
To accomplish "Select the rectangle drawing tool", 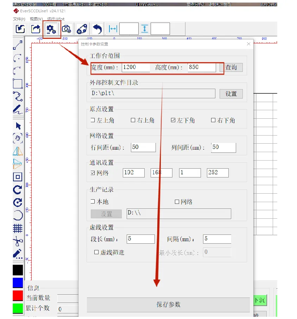I will (18, 83).
